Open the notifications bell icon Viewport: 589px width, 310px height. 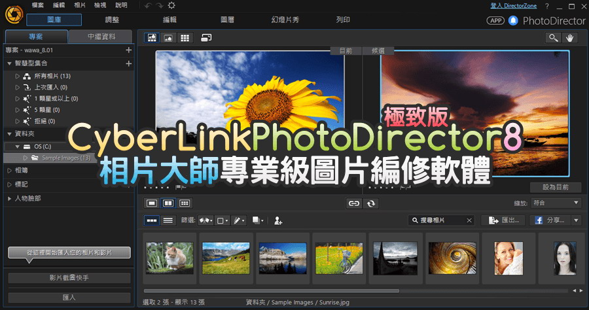513,21
